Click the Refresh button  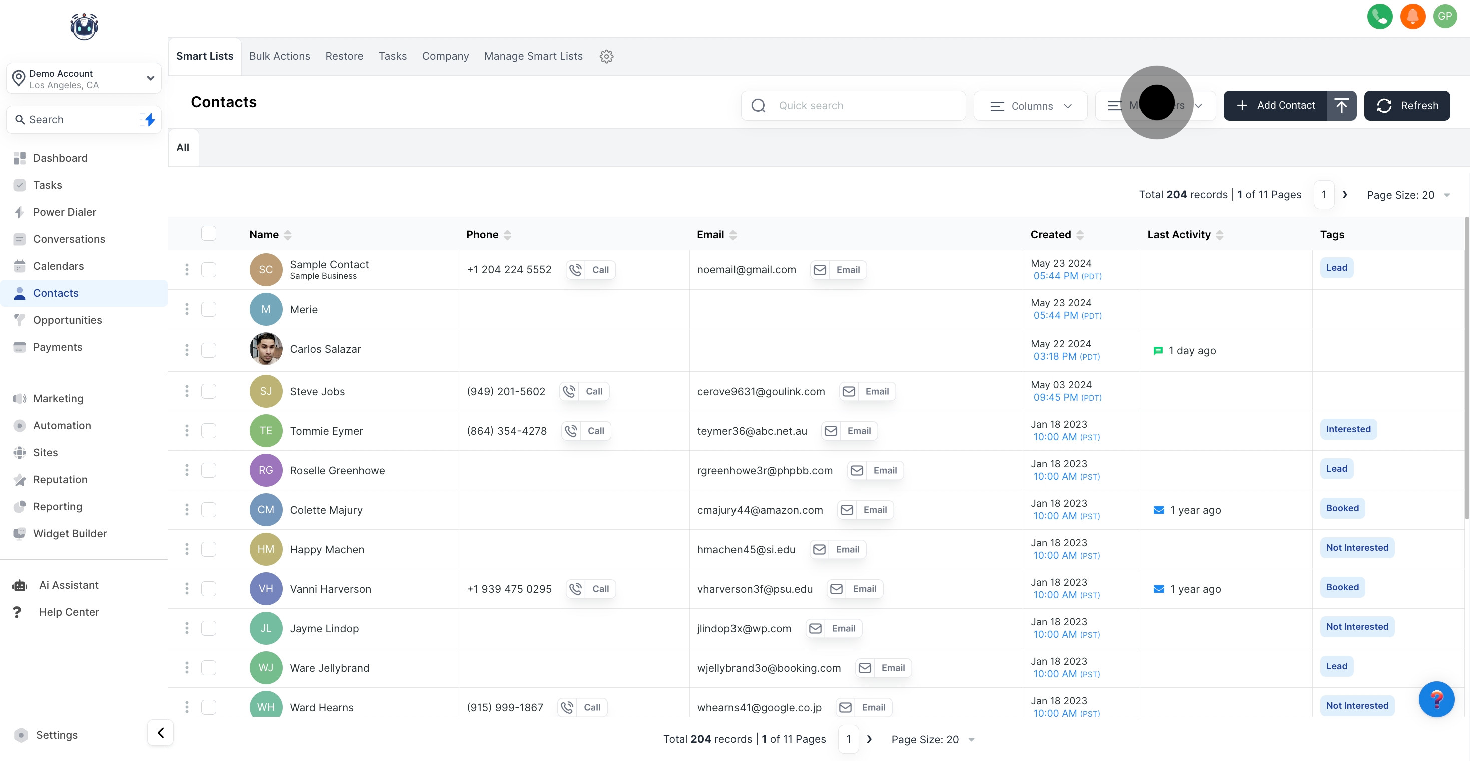(1406, 105)
